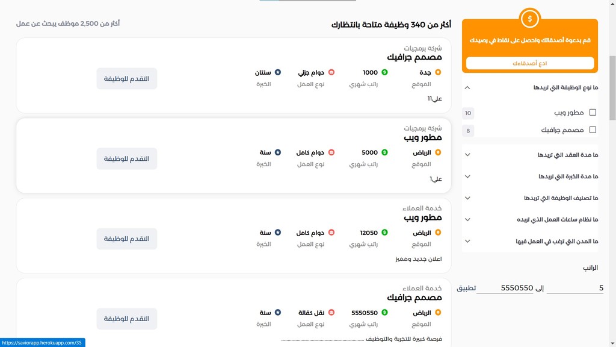Viewport: 616px width, 347px height.
Task: Click تطبيق to apply the salary range
Action: (x=466, y=288)
